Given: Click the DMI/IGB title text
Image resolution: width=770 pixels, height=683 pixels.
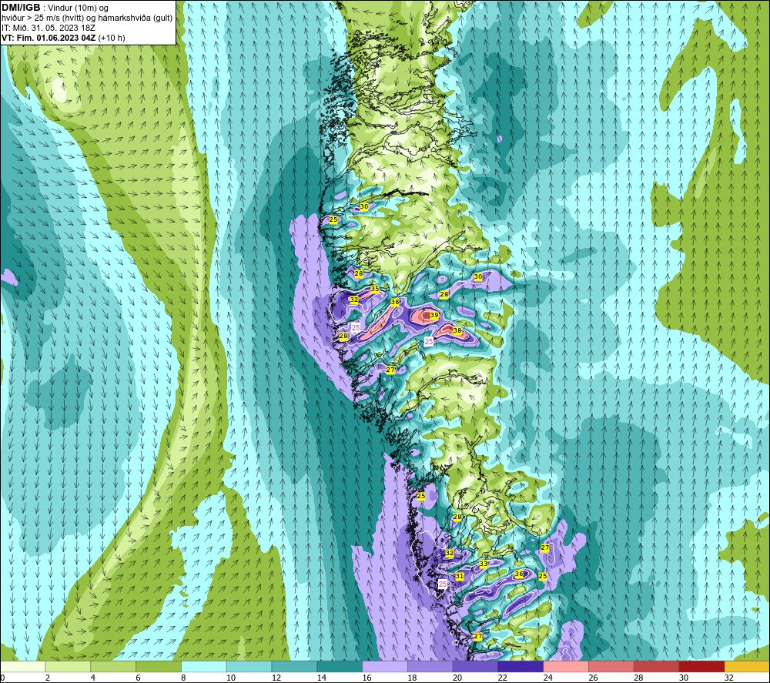Looking at the screenshot, I should 21,8.
